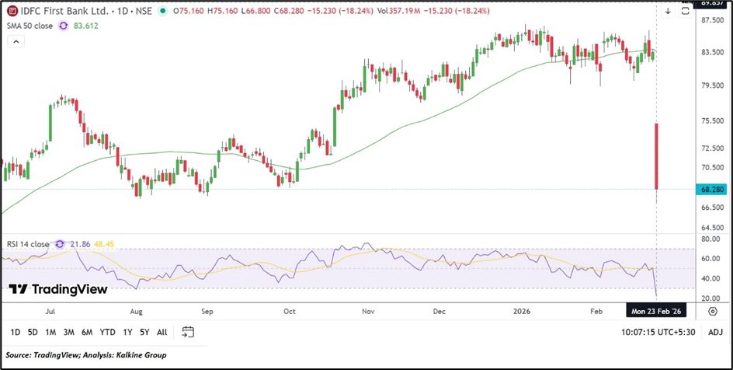Choose the 5Y time range
Image resolution: width=733 pixels, height=370 pixels.
pyautogui.click(x=143, y=332)
